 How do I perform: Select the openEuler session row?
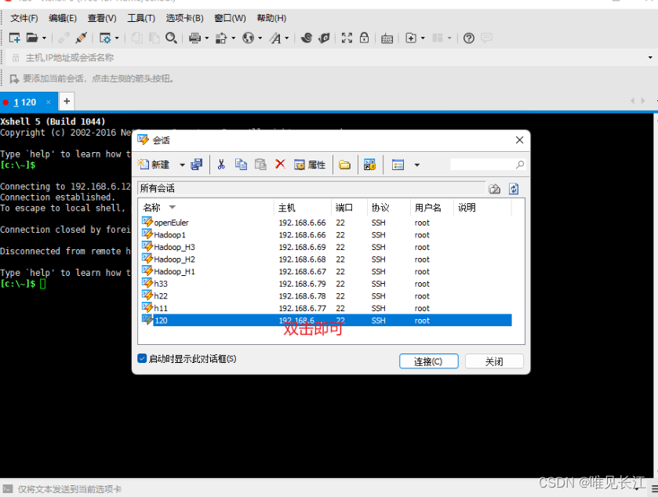click(326, 223)
